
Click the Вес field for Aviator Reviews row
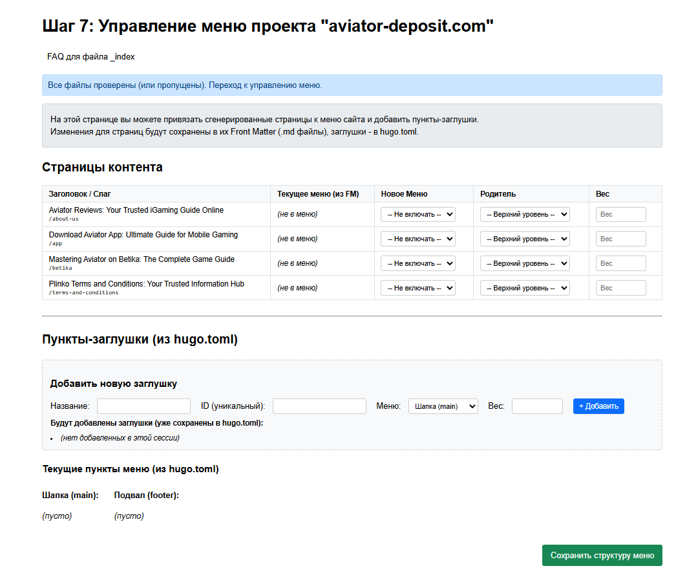620,213
